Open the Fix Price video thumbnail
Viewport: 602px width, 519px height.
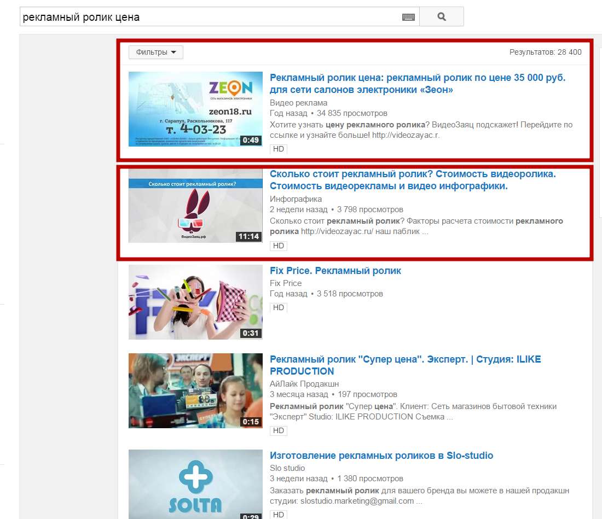(x=195, y=302)
